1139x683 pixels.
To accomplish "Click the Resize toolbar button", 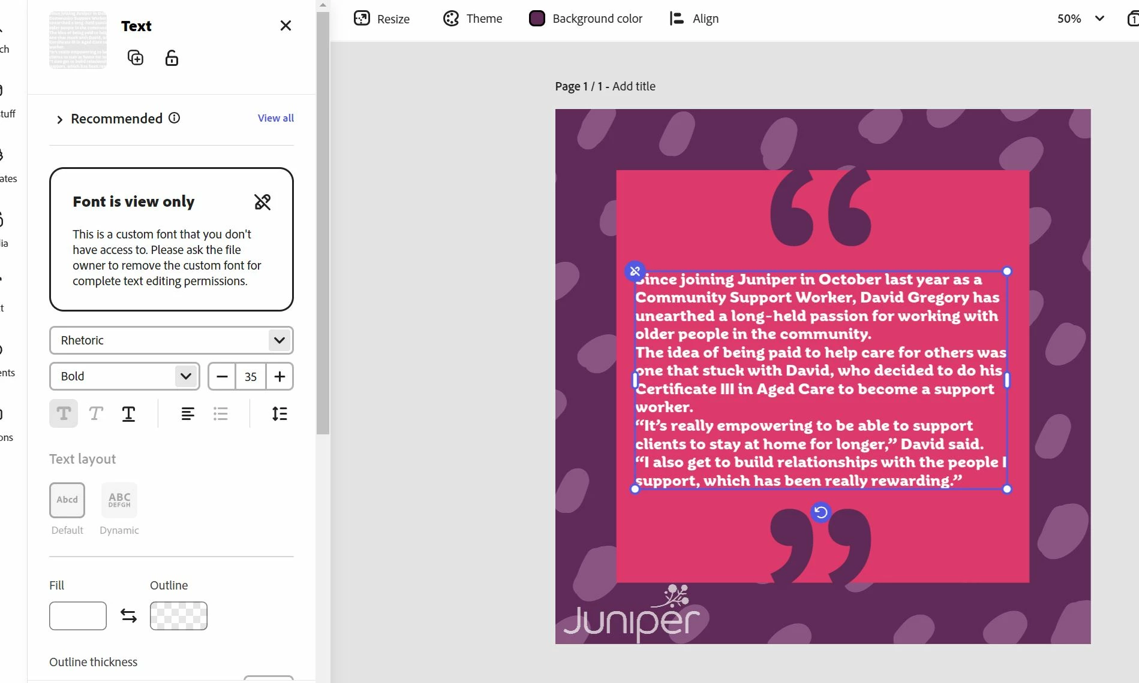I will pyautogui.click(x=381, y=19).
